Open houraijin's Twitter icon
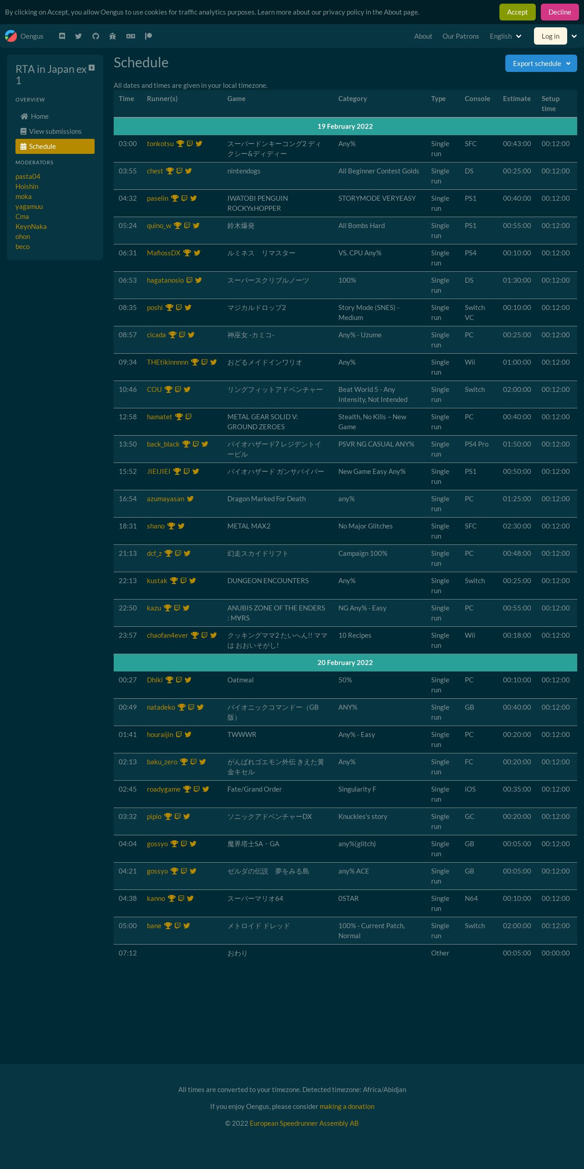 pyautogui.click(x=188, y=735)
